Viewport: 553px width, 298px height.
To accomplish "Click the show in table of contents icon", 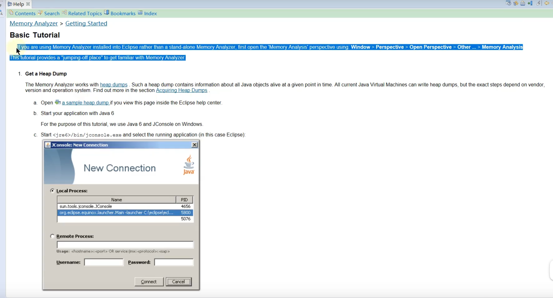I will click(516, 3).
